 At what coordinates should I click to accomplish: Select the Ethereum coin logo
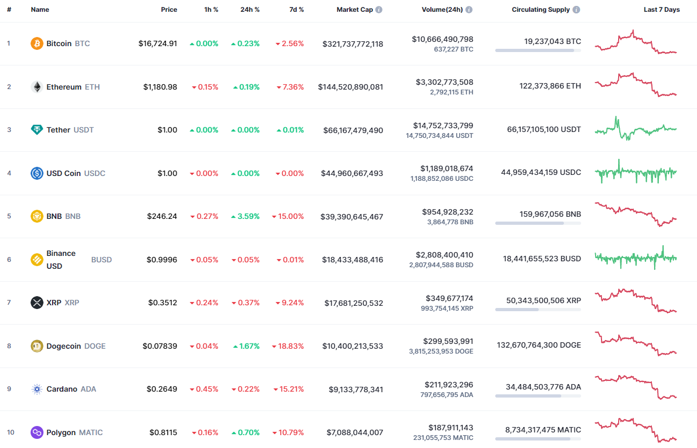tap(36, 86)
